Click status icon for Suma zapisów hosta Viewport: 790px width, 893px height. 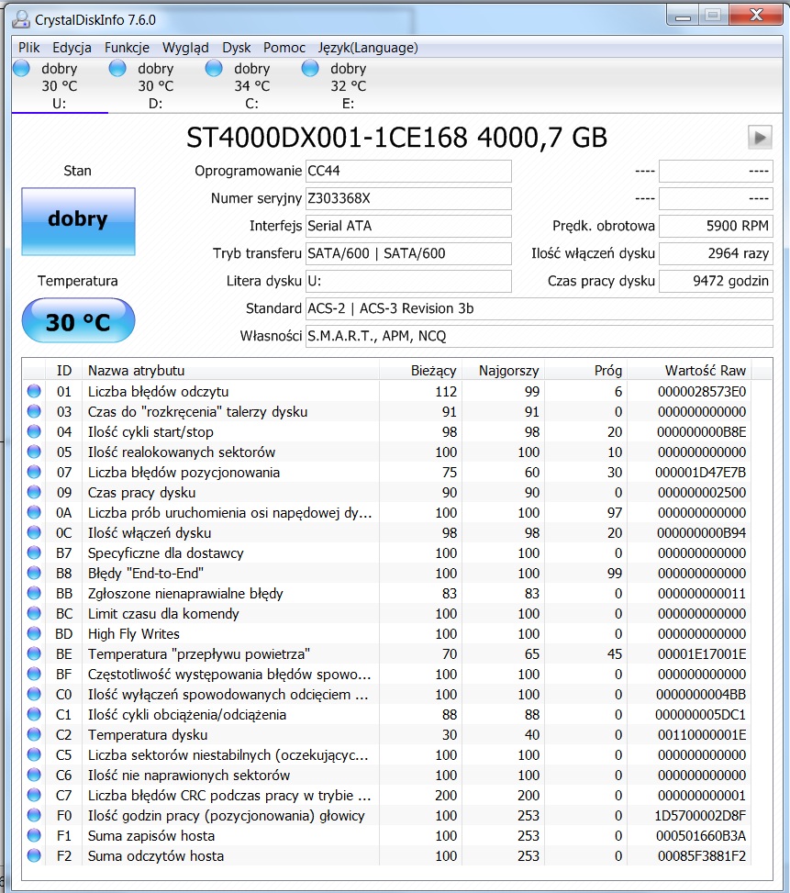34,835
